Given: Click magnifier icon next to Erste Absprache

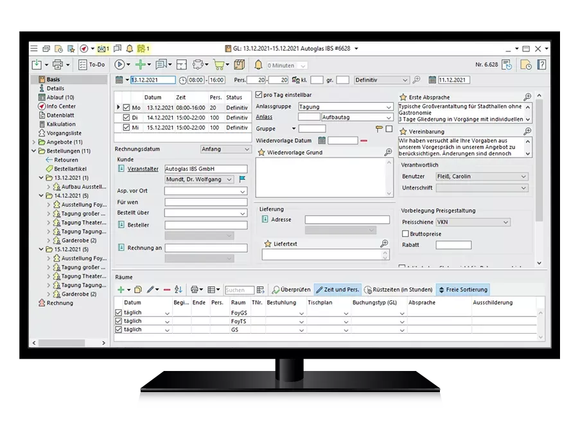Looking at the screenshot, I should (x=527, y=97).
